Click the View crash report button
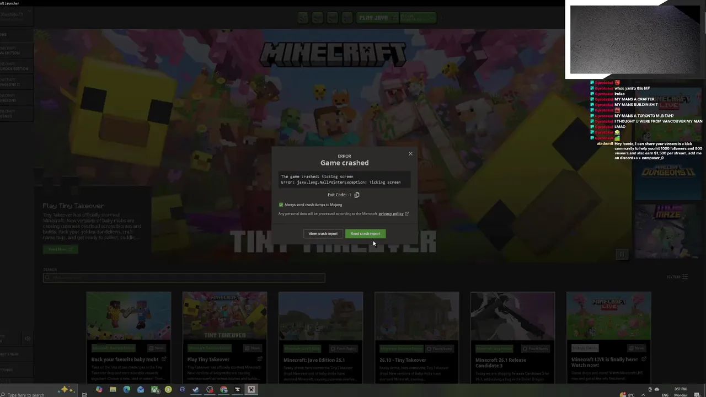 point(323,234)
